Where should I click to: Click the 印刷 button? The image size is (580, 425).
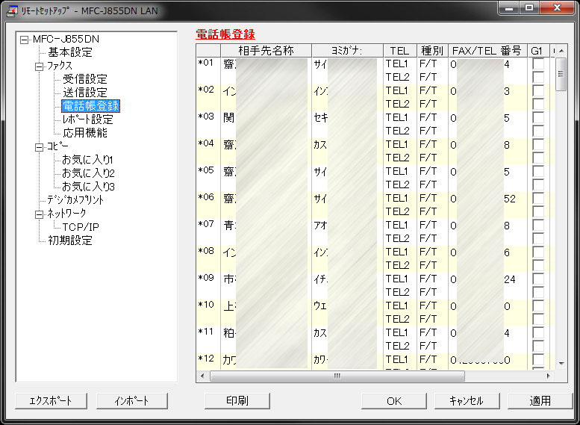[237, 401]
